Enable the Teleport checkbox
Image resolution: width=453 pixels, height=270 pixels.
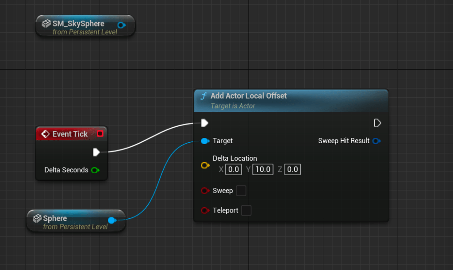click(246, 210)
